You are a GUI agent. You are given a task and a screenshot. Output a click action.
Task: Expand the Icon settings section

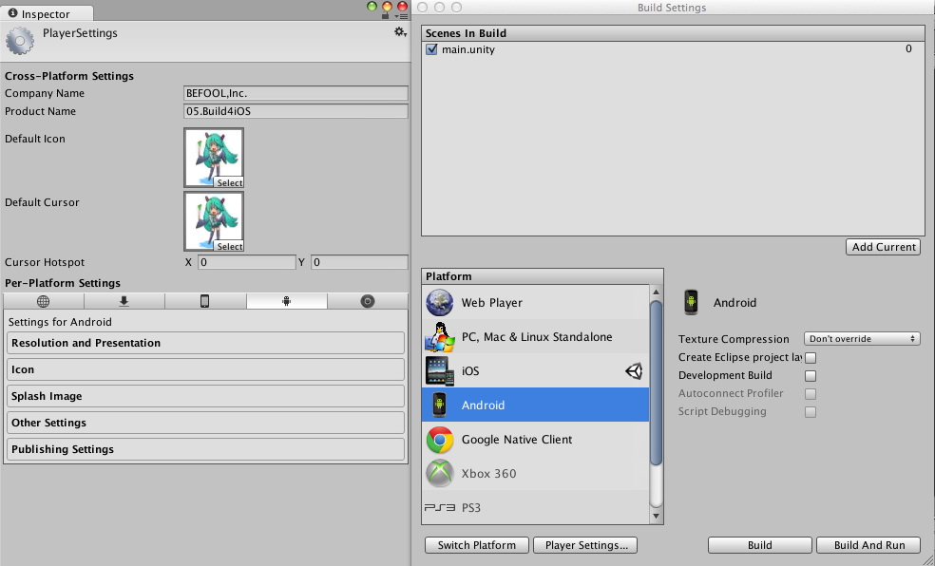tap(206, 369)
